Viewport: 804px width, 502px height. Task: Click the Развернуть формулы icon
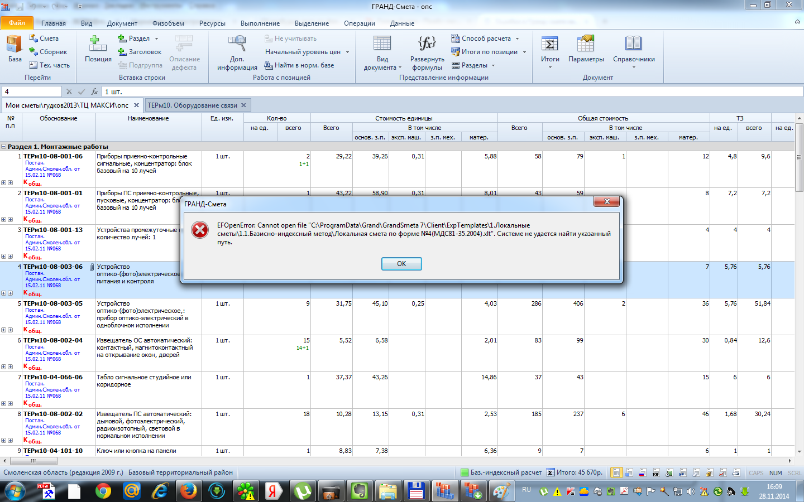[x=427, y=45]
